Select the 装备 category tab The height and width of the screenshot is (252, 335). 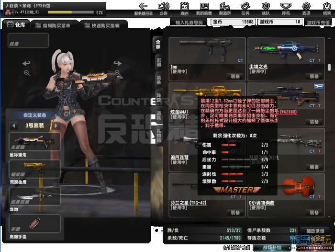click(159, 80)
